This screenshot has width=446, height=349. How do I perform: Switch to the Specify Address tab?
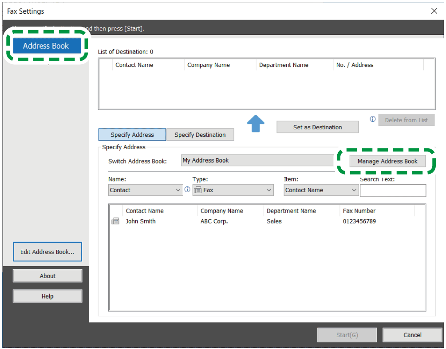132,135
